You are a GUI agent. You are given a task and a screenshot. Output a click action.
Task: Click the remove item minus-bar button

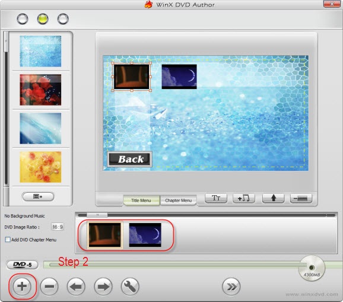[301, 198]
